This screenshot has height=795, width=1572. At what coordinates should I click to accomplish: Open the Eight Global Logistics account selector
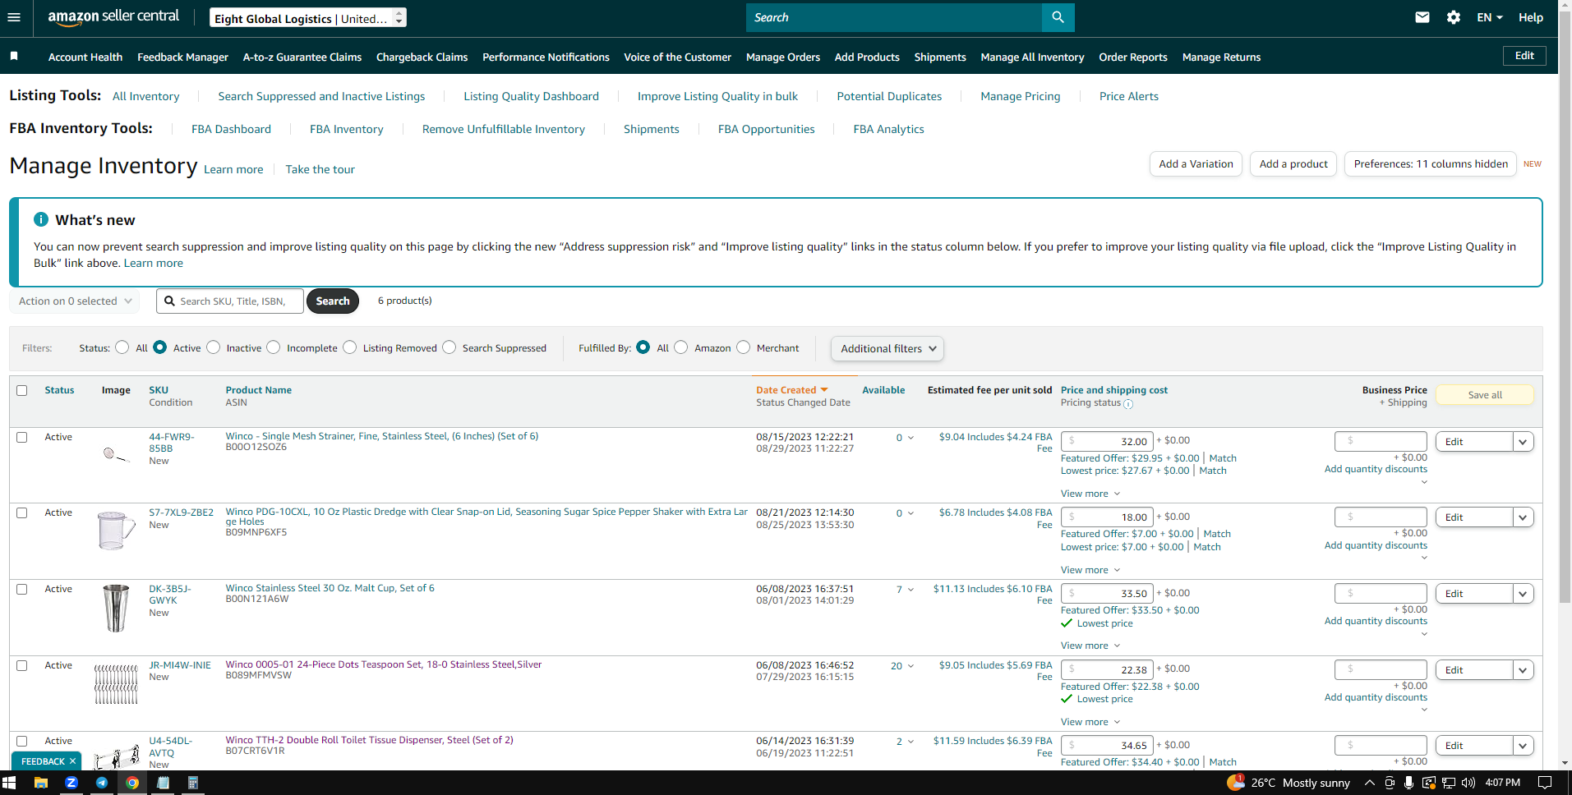pos(308,17)
